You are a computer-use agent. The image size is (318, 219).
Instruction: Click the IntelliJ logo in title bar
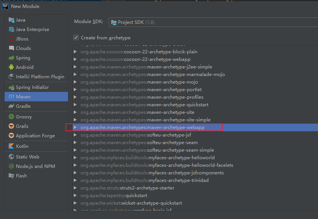[5, 6]
